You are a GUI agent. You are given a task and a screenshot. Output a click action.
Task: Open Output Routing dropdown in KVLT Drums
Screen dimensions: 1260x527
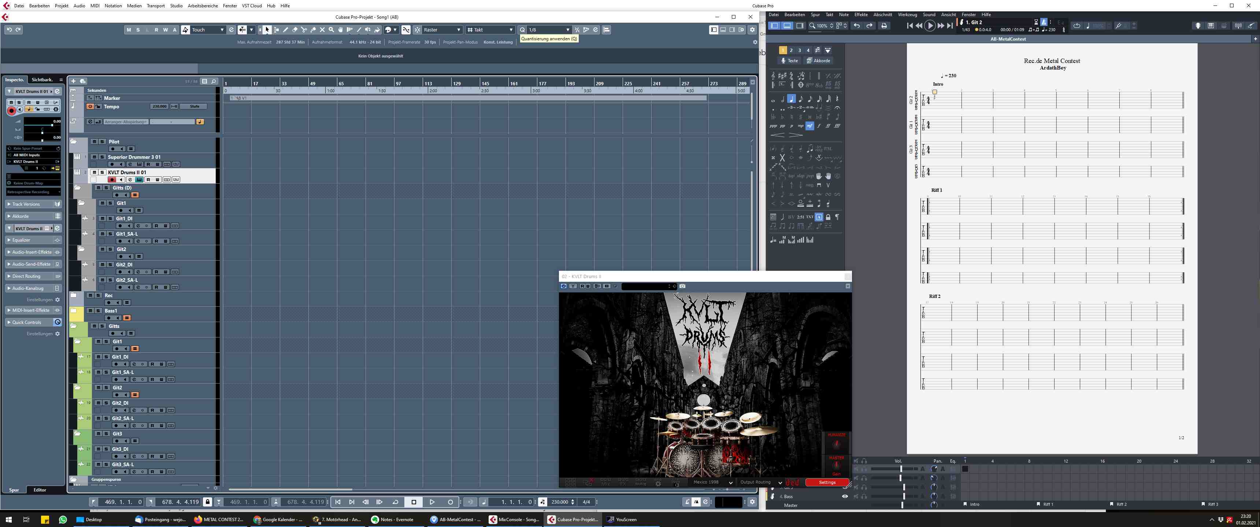[x=761, y=482]
